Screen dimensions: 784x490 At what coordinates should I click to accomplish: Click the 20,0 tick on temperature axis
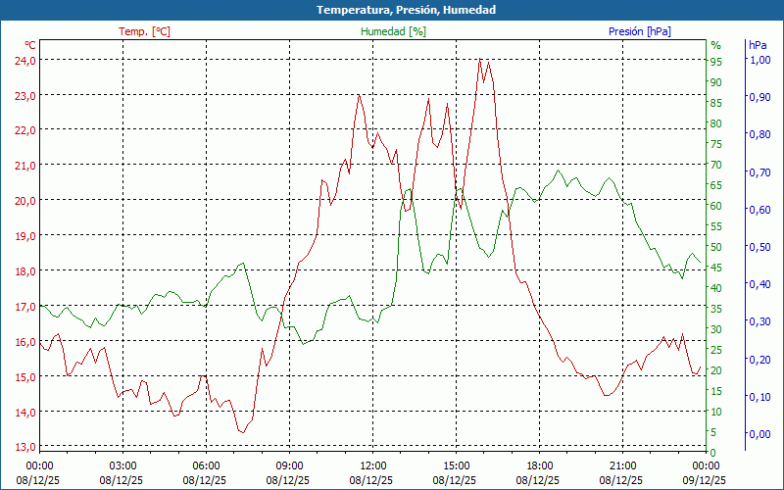(x=24, y=200)
